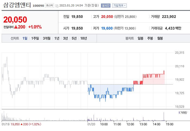Click the +1.01% change rate
Viewport: 190px width, 131px height.
click(x=35, y=27)
